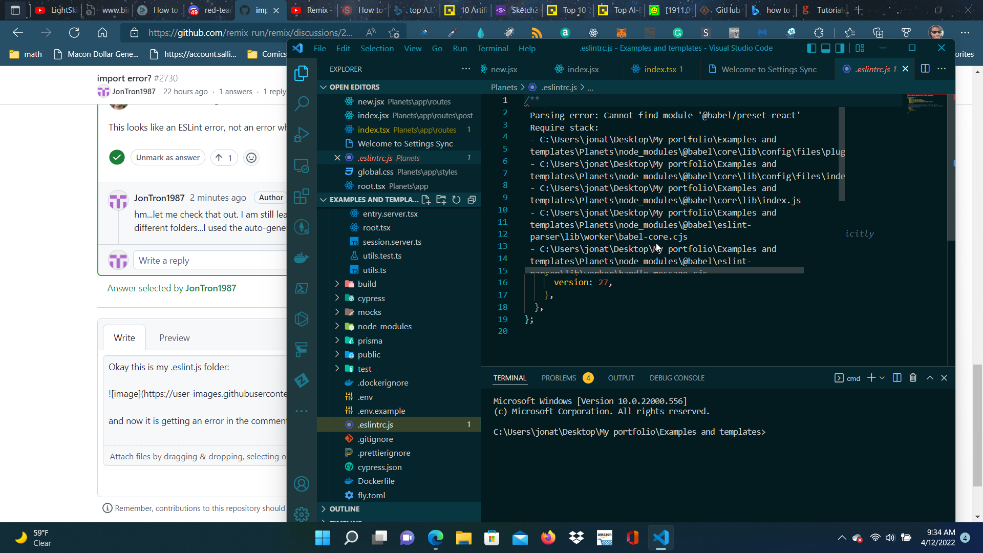Image resolution: width=983 pixels, height=553 pixels.
Task: Close .eslintrc.js in Open Editors list
Action: [337, 158]
